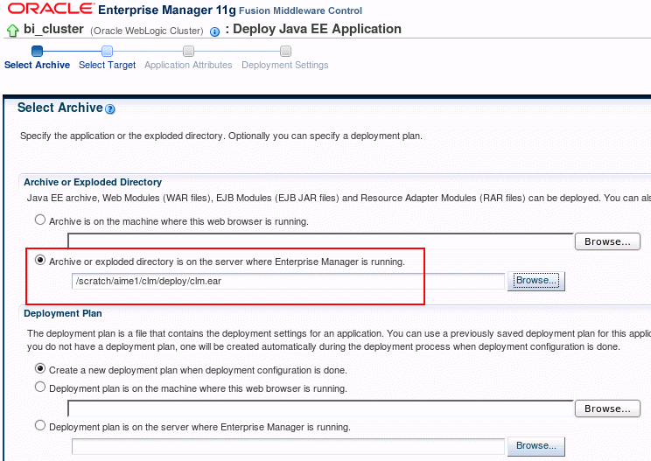651x461 pixels.
Task: Click the bi_cluster target name
Action: coord(53,29)
